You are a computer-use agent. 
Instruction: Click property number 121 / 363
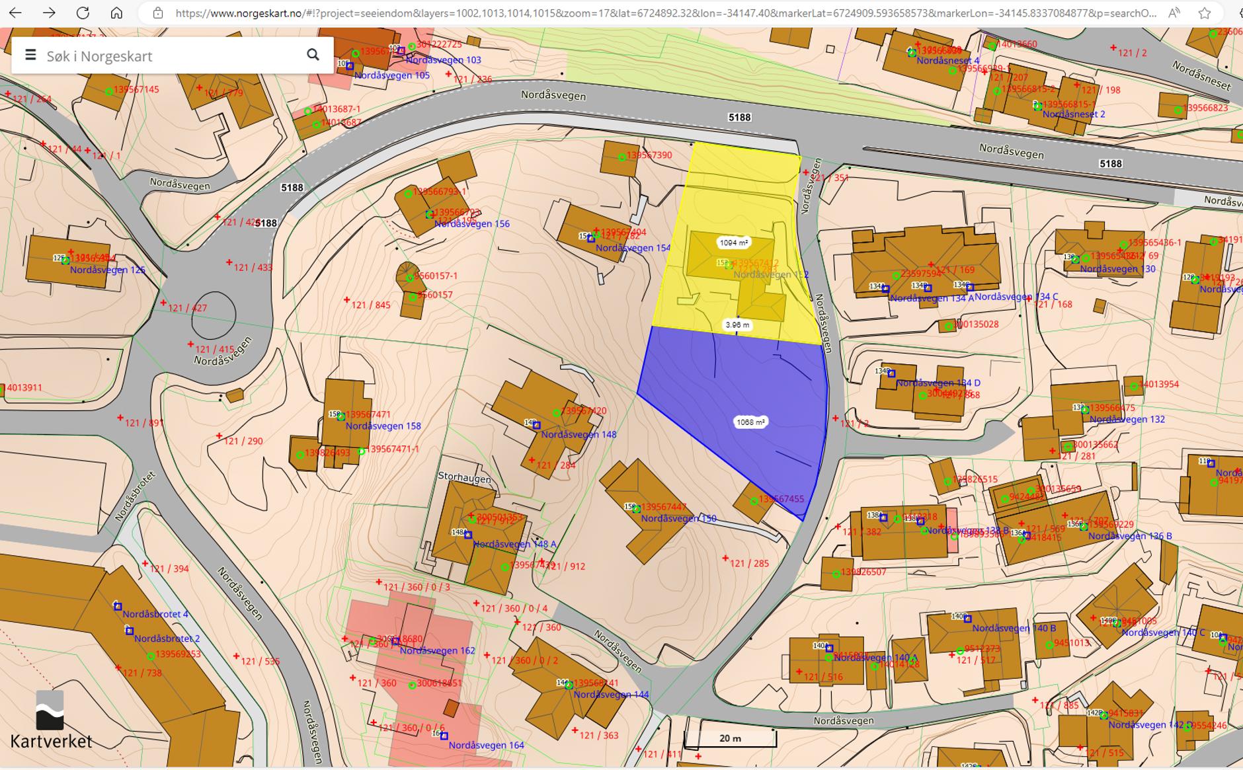pyautogui.click(x=599, y=735)
